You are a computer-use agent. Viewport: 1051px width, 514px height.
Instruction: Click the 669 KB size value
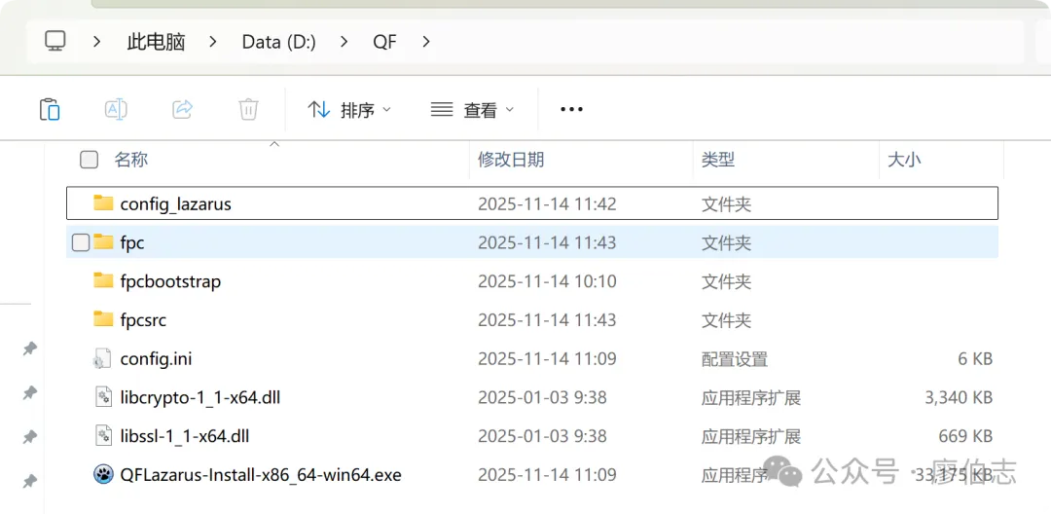(x=965, y=437)
